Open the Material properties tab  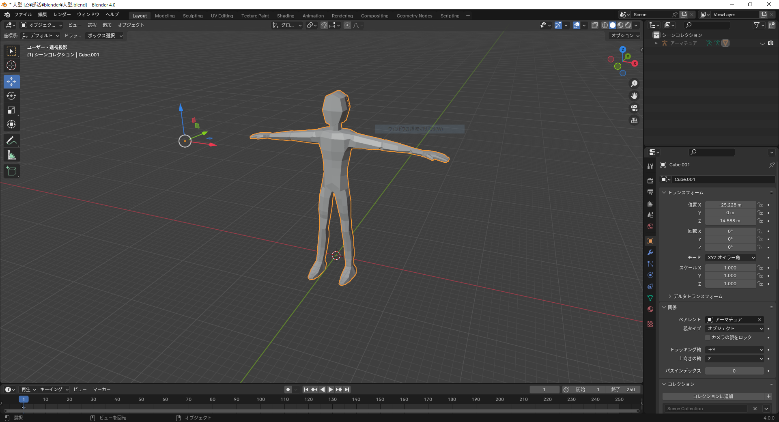(x=650, y=309)
